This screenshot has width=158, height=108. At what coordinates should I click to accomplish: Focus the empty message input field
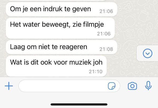point(69,86)
